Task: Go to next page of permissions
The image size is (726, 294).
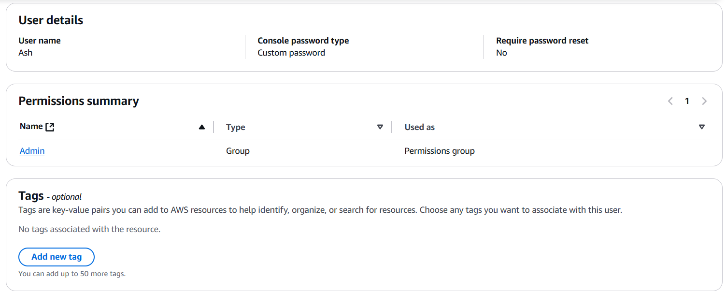Action: tap(704, 101)
